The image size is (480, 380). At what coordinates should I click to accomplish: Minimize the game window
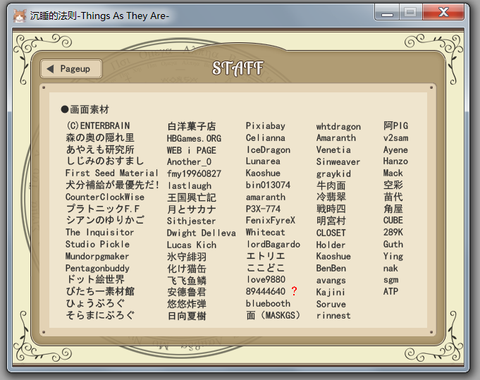click(387, 12)
